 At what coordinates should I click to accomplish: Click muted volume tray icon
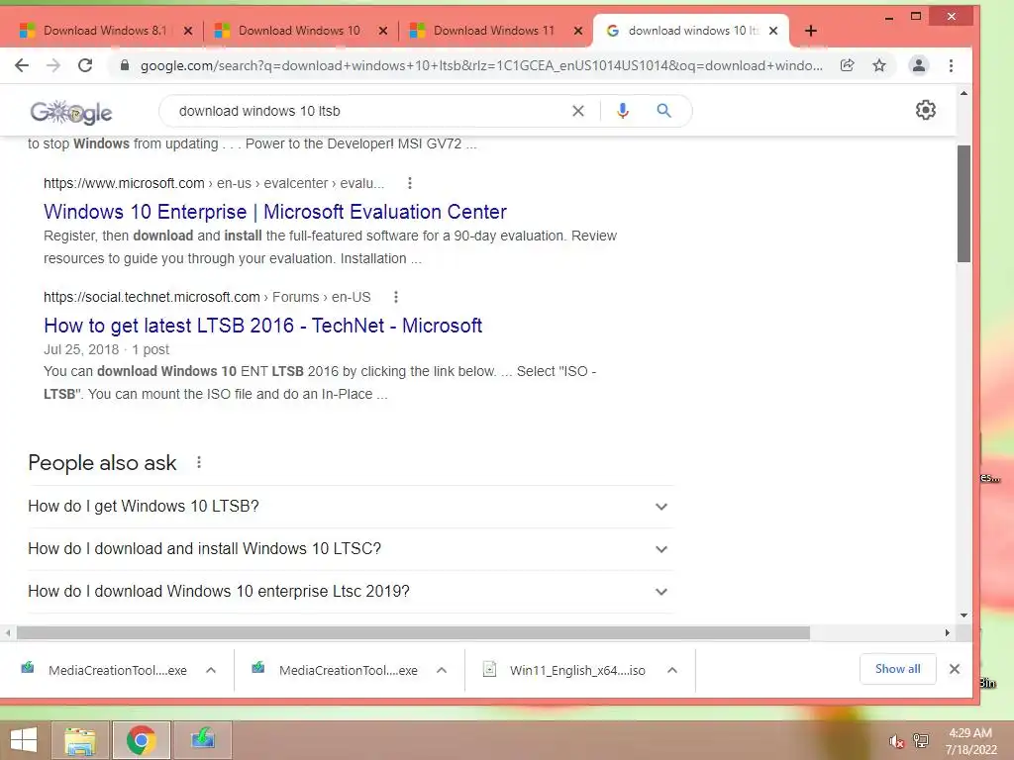[896, 741]
